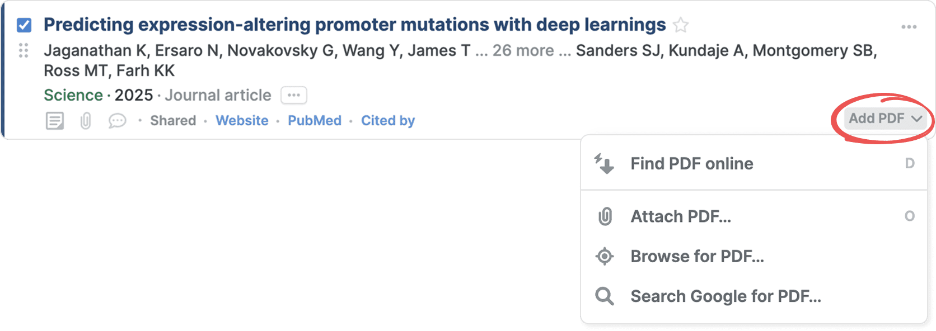Open the Website link
936x331 pixels.
coord(242,121)
